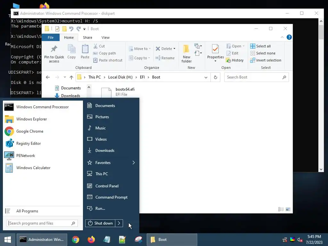Click Select all in the ribbon

click(260, 46)
